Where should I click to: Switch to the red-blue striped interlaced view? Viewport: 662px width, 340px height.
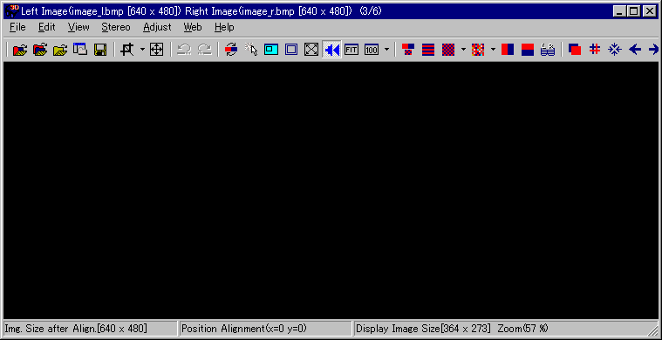click(x=428, y=50)
